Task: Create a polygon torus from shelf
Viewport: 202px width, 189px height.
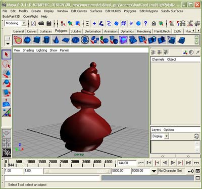Action: tap(75, 40)
